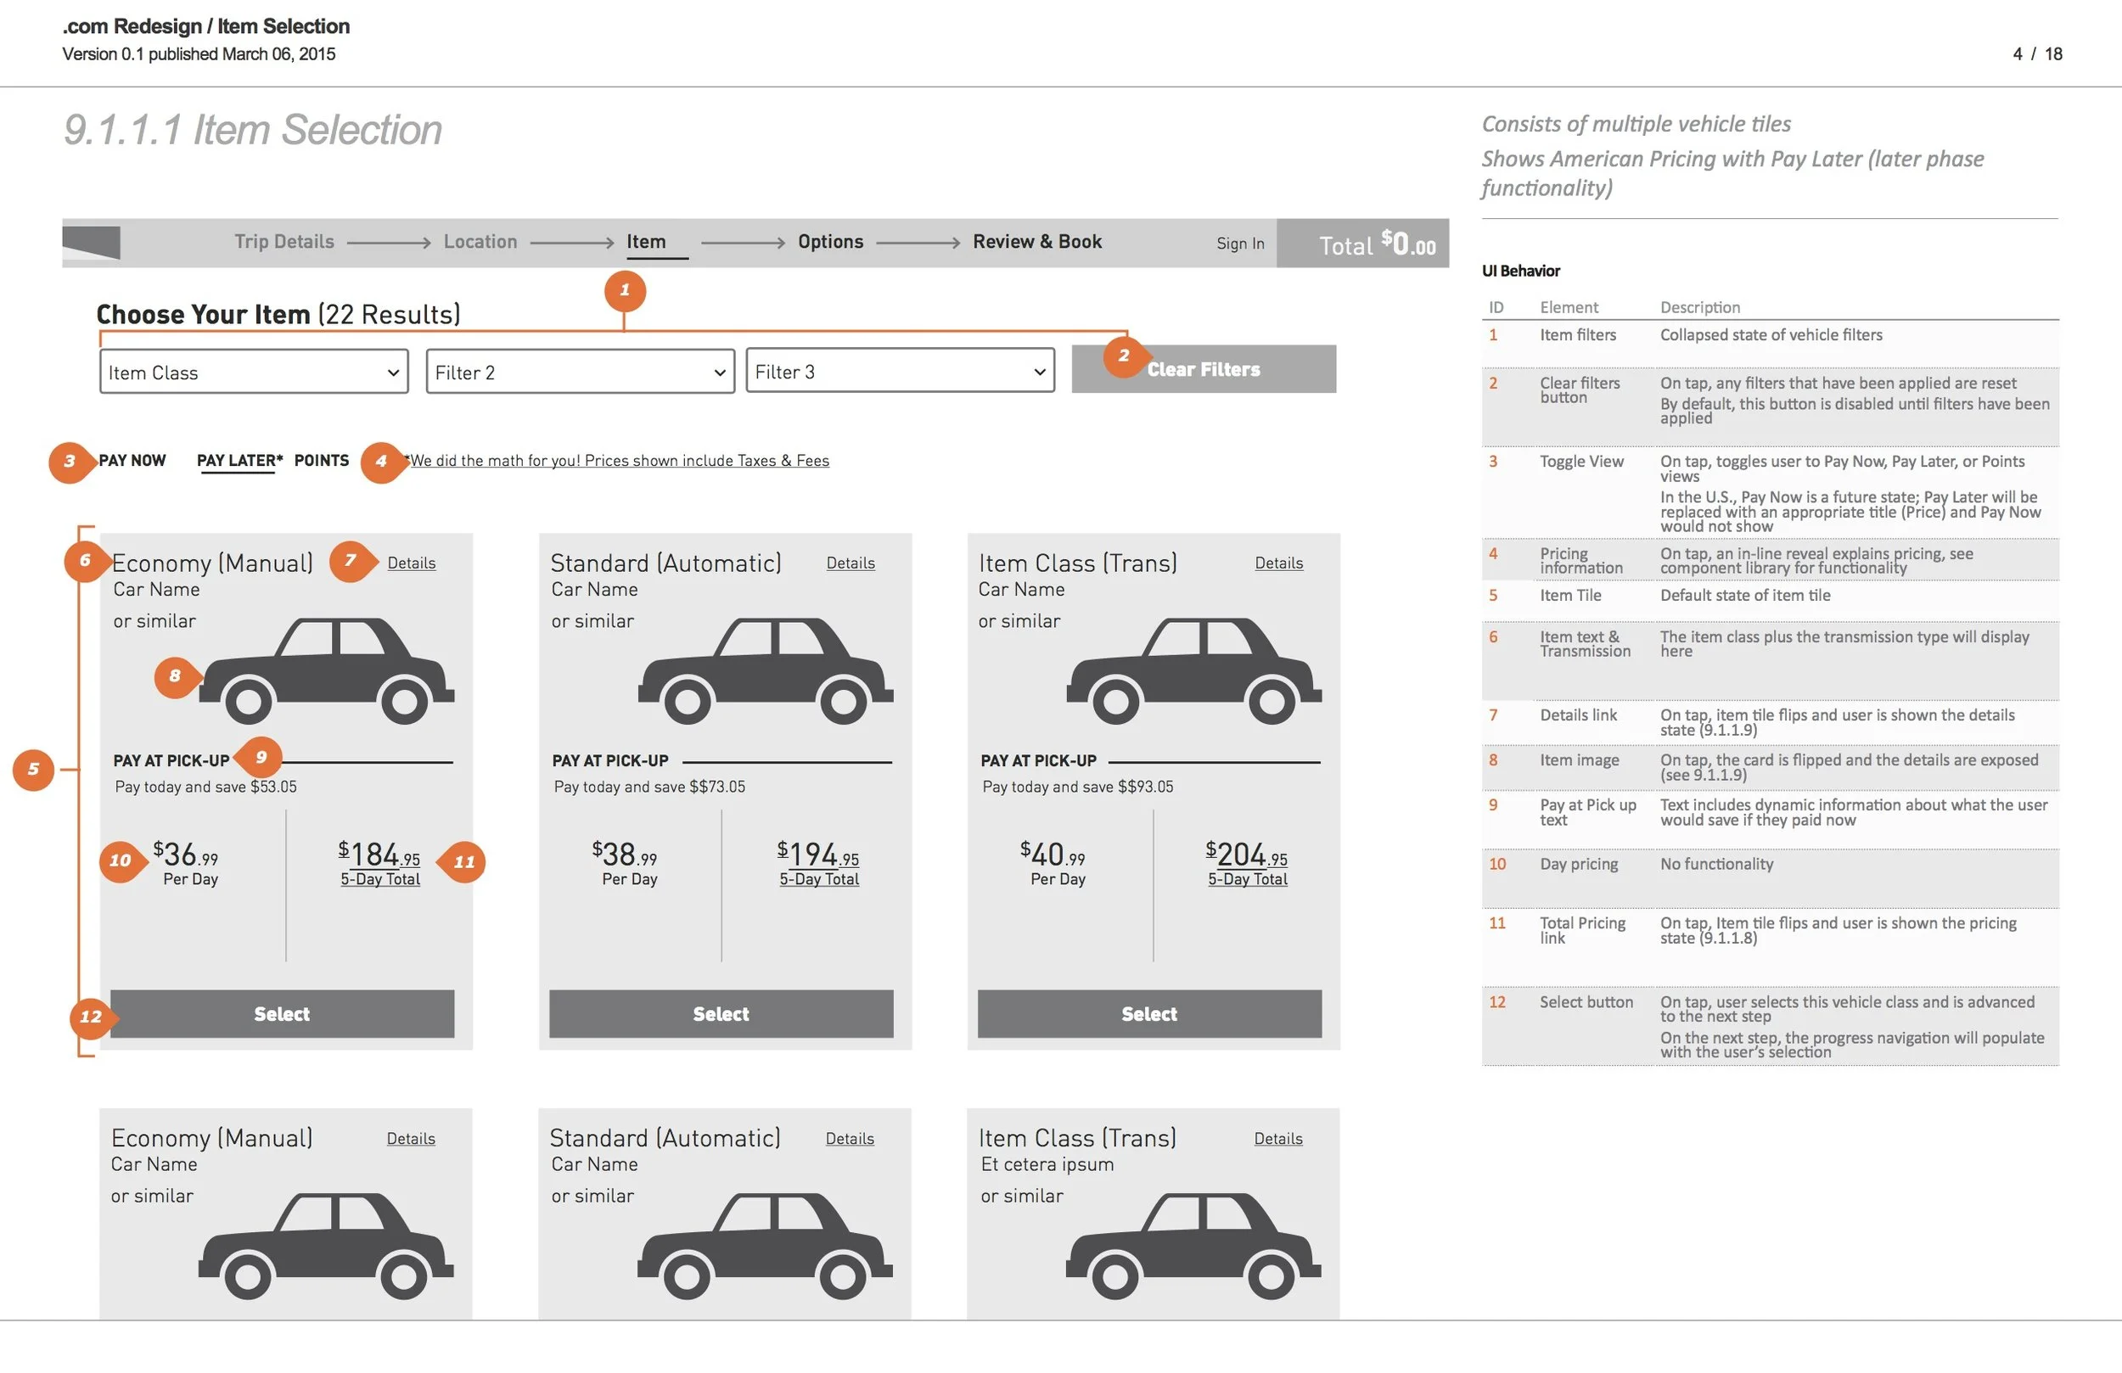Choose Select on the Standard (Automatic) card
Screen dimensions: 2122x1373
[721, 1014]
